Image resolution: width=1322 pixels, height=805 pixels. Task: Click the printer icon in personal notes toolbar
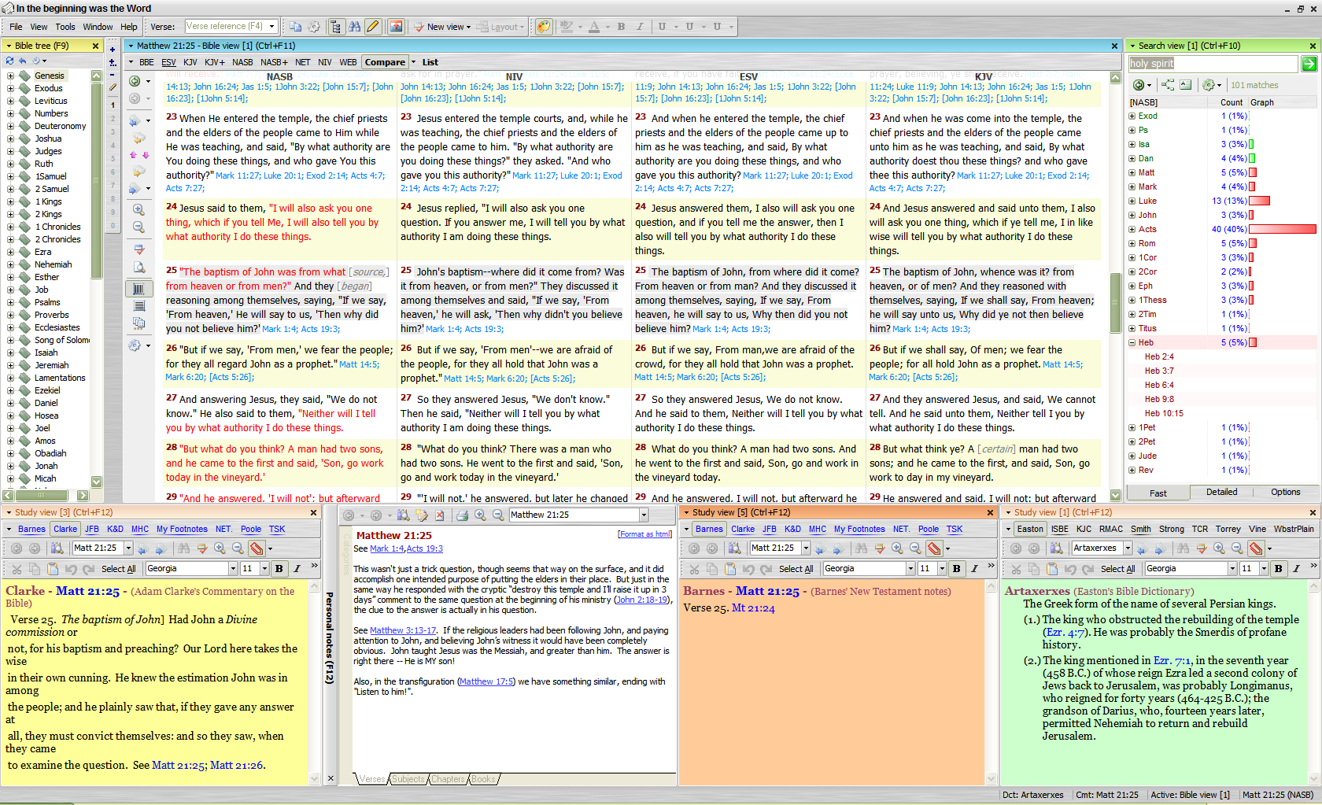462,515
